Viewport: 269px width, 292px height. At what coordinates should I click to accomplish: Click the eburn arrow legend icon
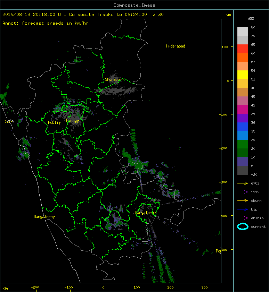[x=243, y=201]
